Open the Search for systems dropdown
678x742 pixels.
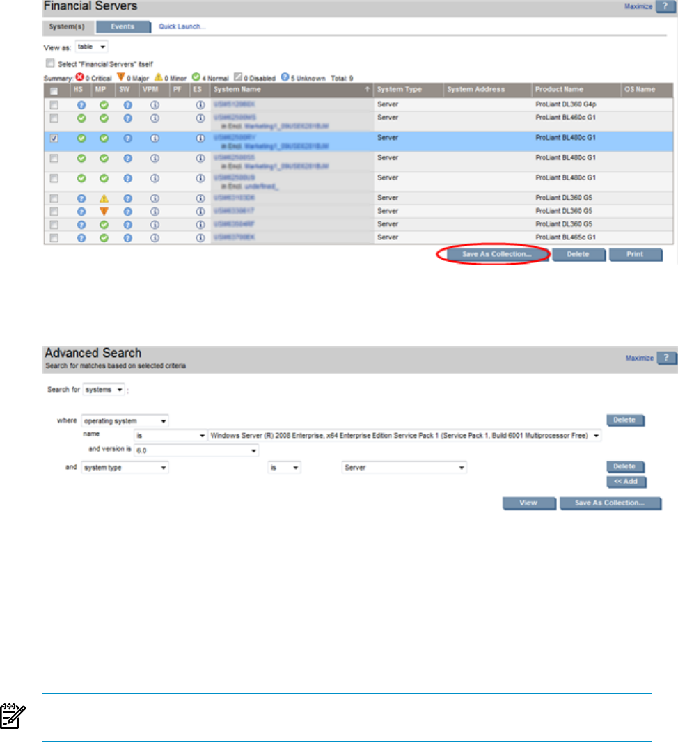click(x=104, y=390)
